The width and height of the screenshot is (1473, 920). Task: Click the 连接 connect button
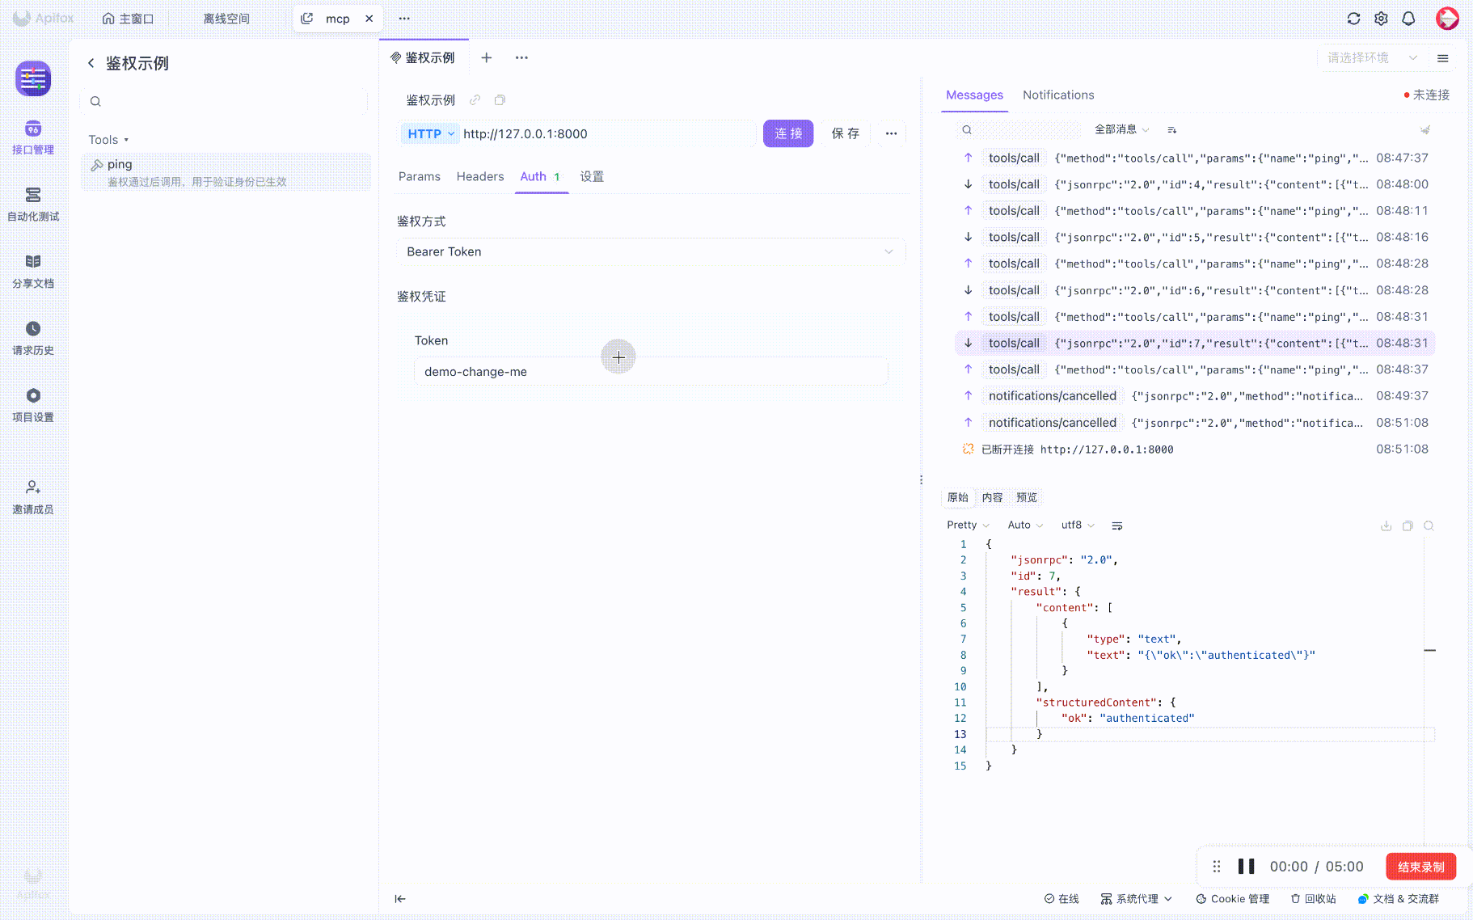[788, 133]
